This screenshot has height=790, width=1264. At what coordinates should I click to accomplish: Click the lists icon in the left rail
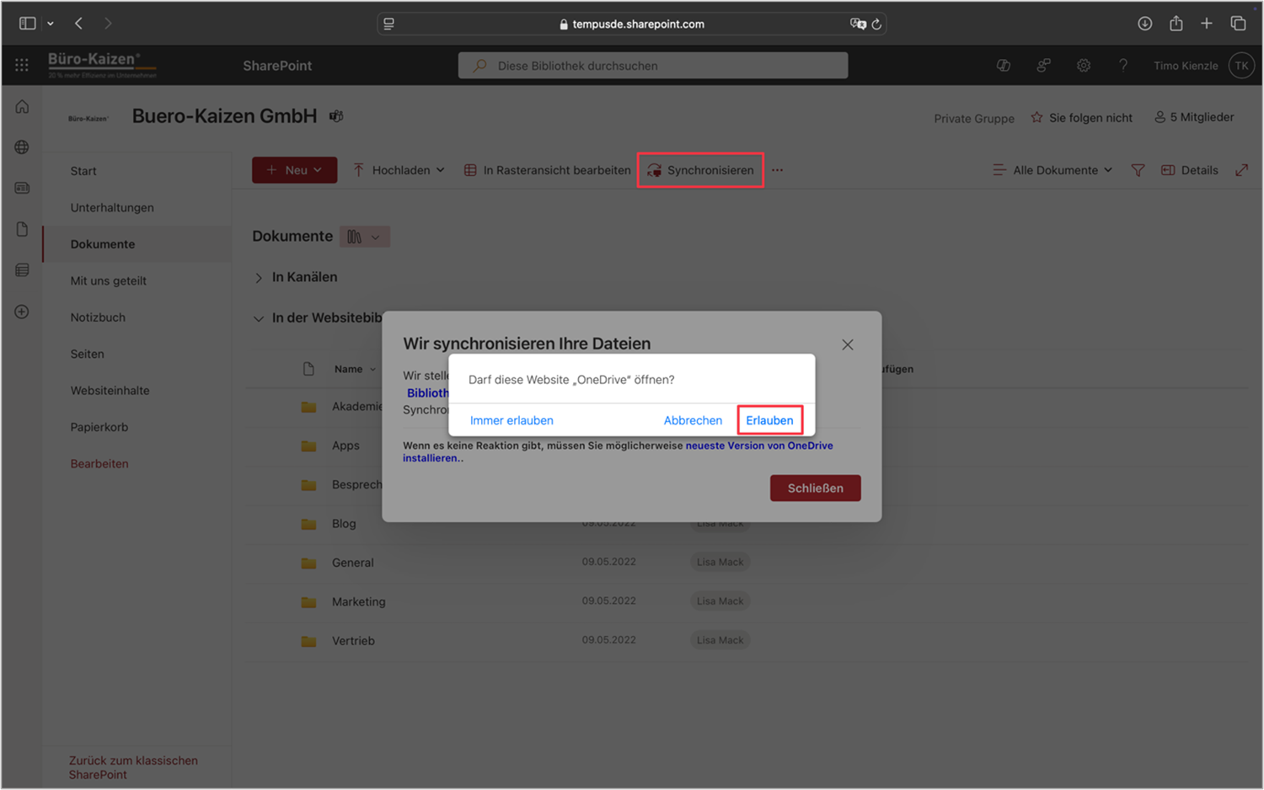tap(22, 270)
